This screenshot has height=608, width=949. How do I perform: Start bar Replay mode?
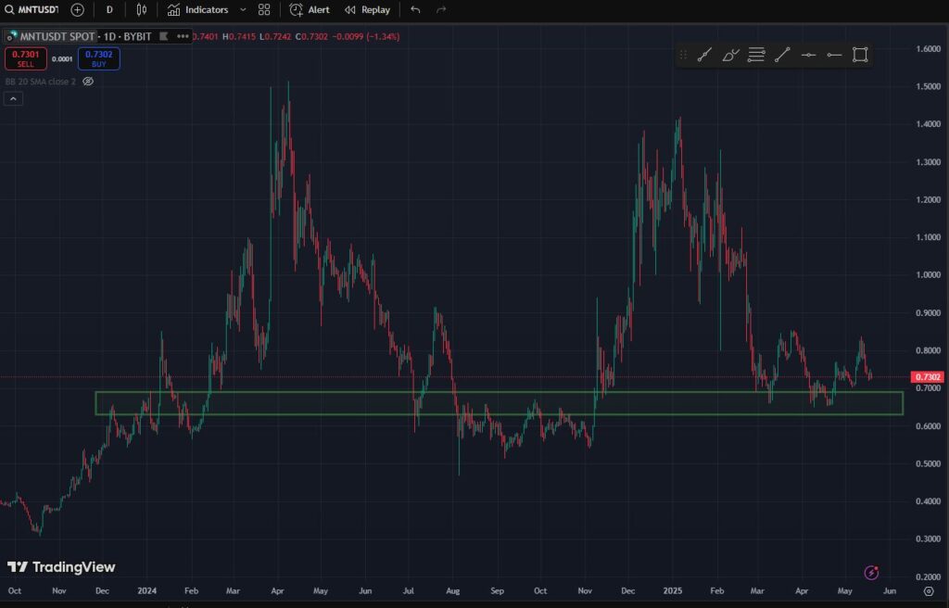point(367,9)
